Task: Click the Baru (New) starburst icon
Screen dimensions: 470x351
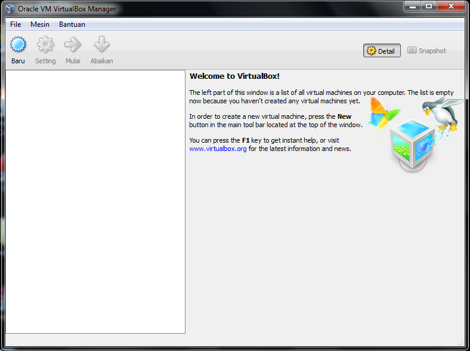Action: coord(18,44)
